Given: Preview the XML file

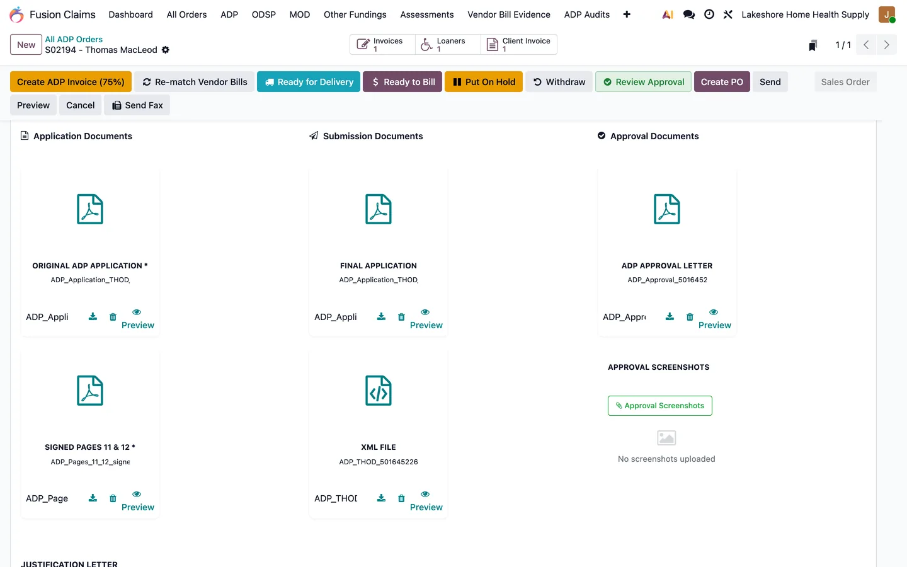Looking at the screenshot, I should 426,501.
